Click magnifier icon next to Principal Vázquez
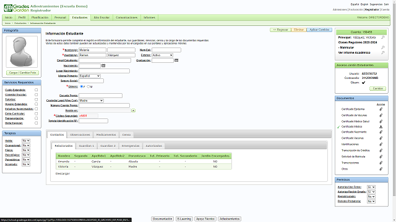The width and height of the screenshot is (396, 222). (383, 37)
